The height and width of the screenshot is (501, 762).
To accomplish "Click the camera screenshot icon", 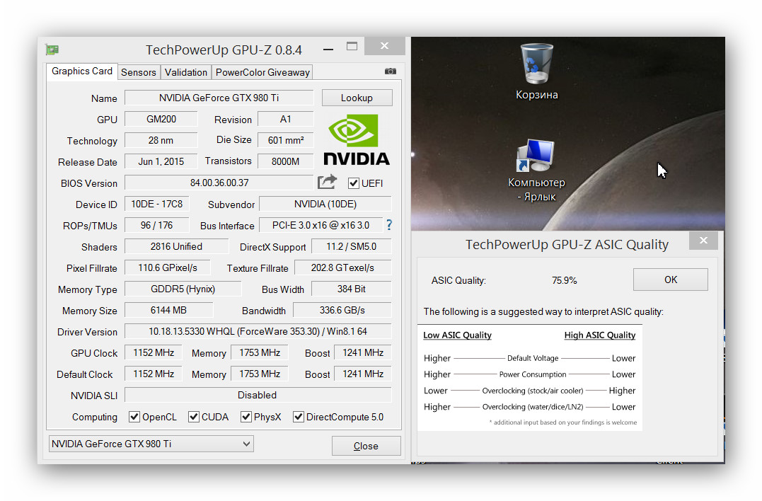I will pos(390,71).
